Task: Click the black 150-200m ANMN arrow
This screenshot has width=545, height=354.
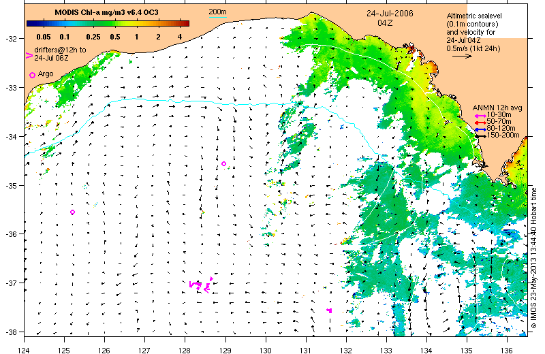Action: (480, 136)
